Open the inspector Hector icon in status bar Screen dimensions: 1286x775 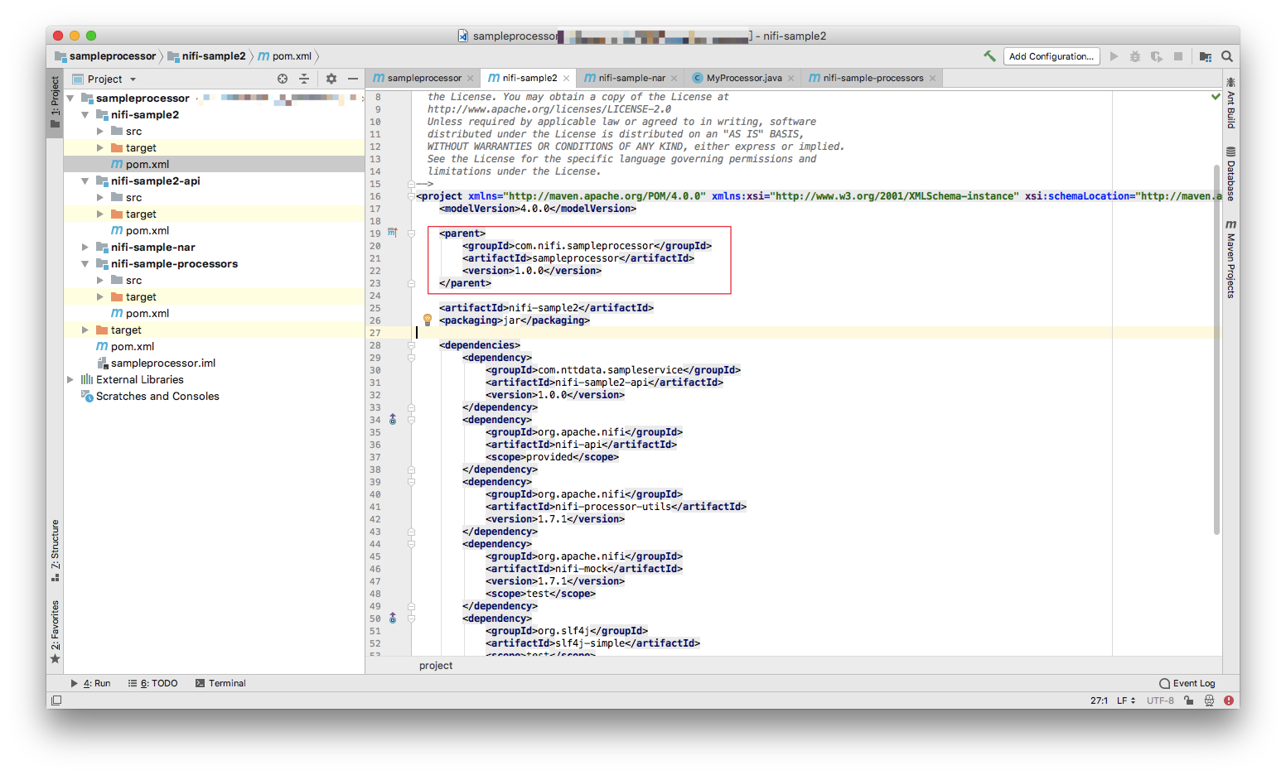pyautogui.click(x=1209, y=700)
